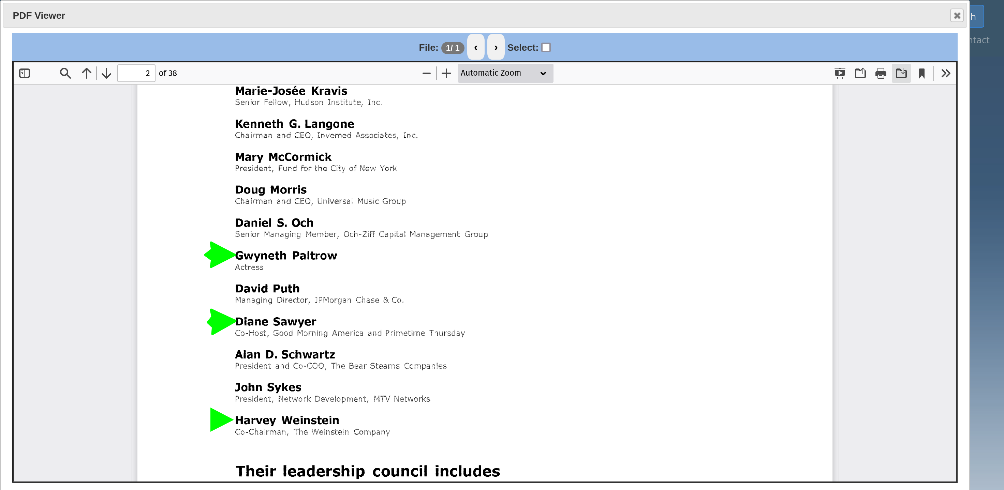Click the page number input field
Image resolution: width=1004 pixels, height=490 pixels.
pyautogui.click(x=136, y=73)
